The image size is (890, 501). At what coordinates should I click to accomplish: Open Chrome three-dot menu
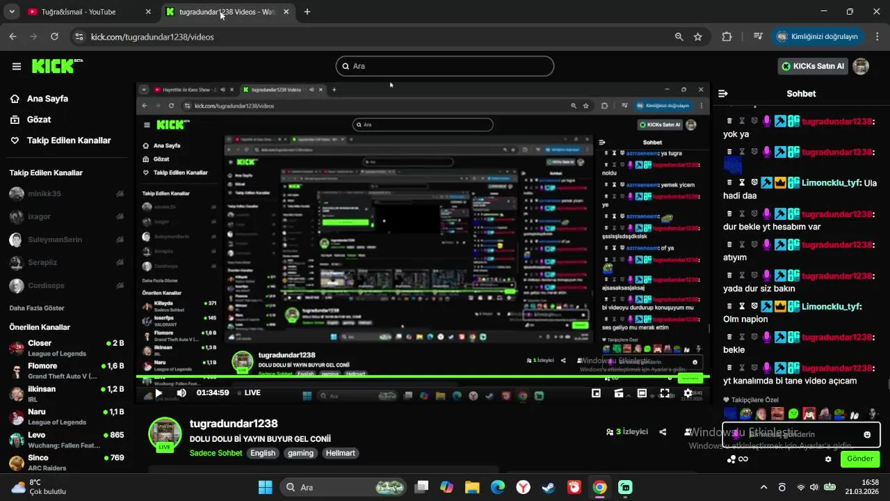click(x=877, y=37)
